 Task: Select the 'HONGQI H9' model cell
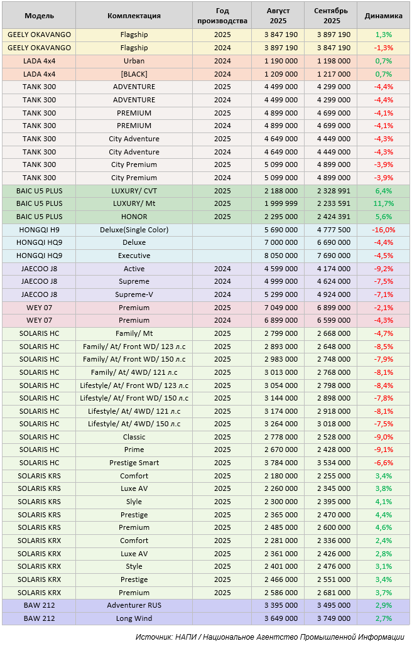point(39,230)
